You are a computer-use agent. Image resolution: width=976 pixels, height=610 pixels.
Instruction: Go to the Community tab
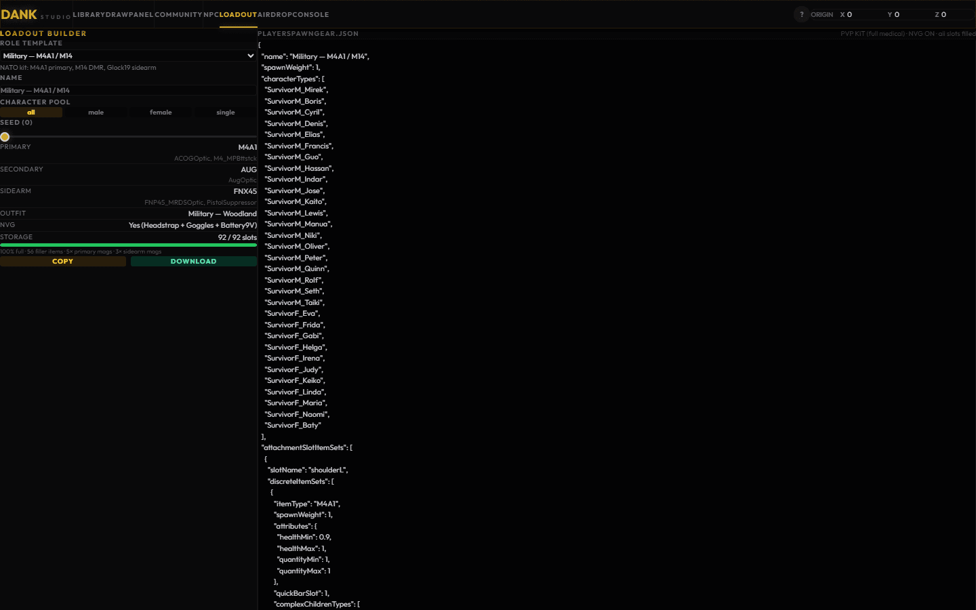[178, 14]
